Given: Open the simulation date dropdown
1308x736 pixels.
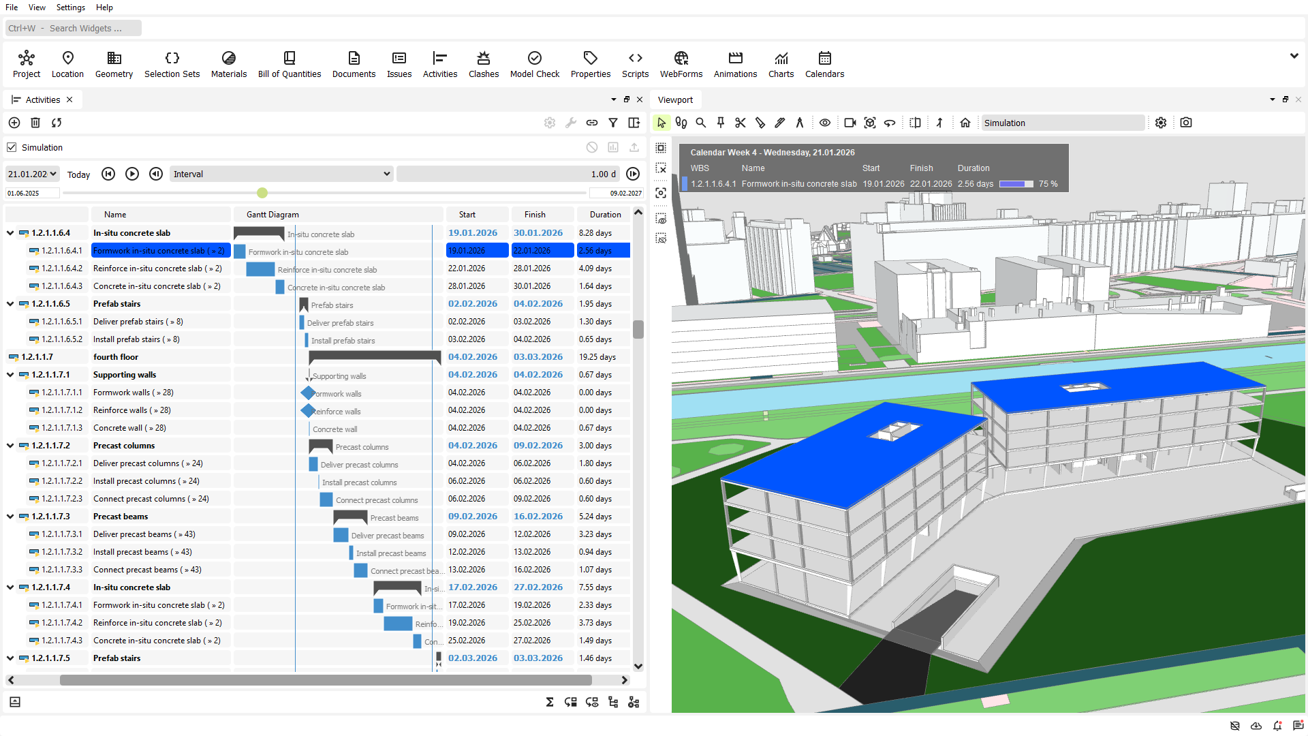Looking at the screenshot, I should [x=32, y=174].
